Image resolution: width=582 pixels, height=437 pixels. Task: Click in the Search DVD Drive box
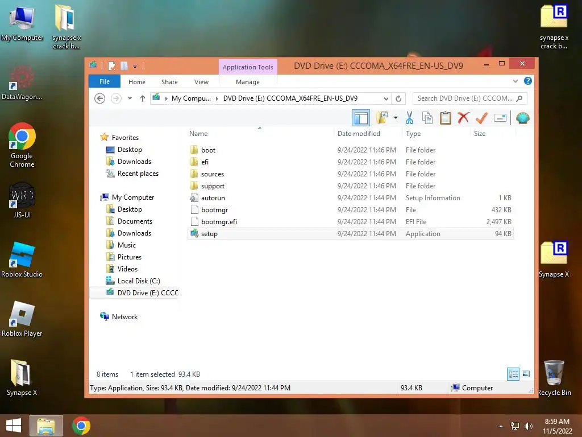point(469,98)
